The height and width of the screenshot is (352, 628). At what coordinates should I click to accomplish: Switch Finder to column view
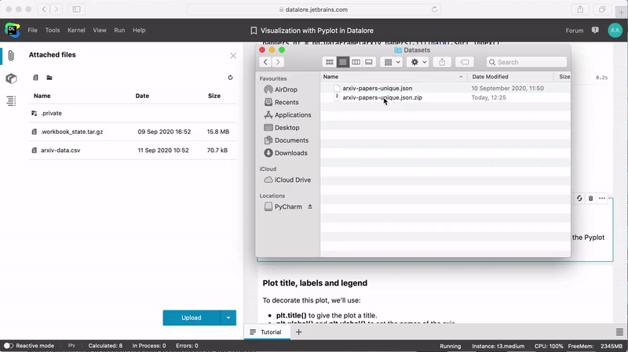(356, 62)
